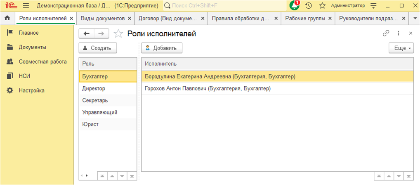Expand the Еще dropdown menu
Screen dimensions: 420x185
click(401, 48)
